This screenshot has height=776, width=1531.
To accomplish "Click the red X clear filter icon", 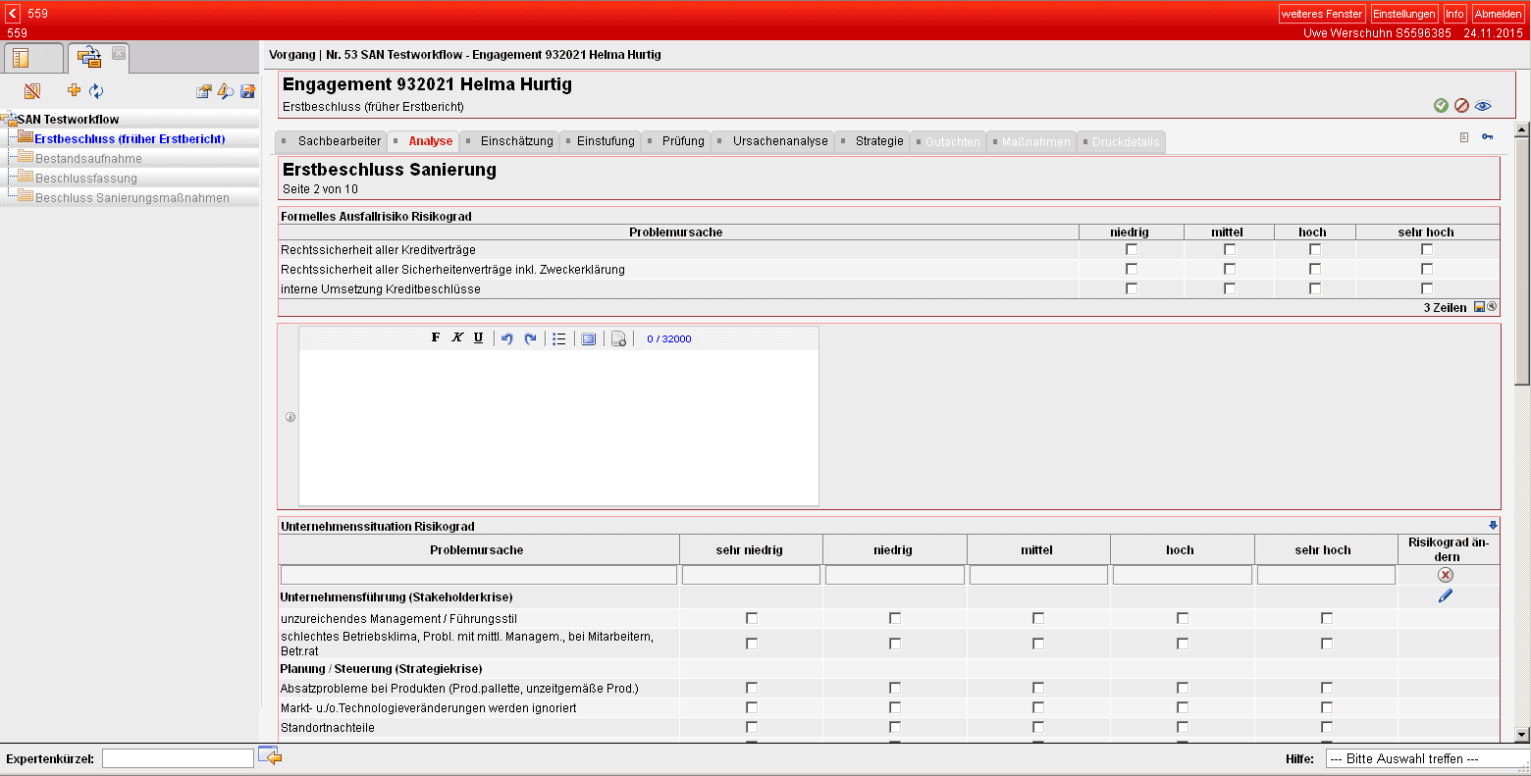I will [1446, 575].
